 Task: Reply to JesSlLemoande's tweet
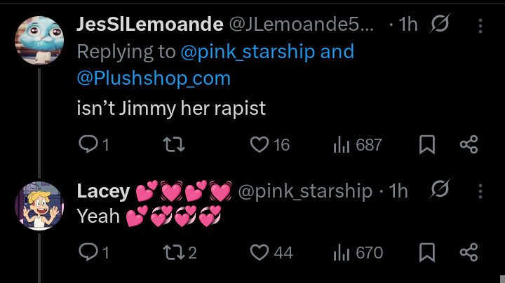94,144
